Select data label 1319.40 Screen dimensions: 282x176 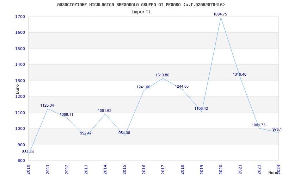[x=240, y=74]
